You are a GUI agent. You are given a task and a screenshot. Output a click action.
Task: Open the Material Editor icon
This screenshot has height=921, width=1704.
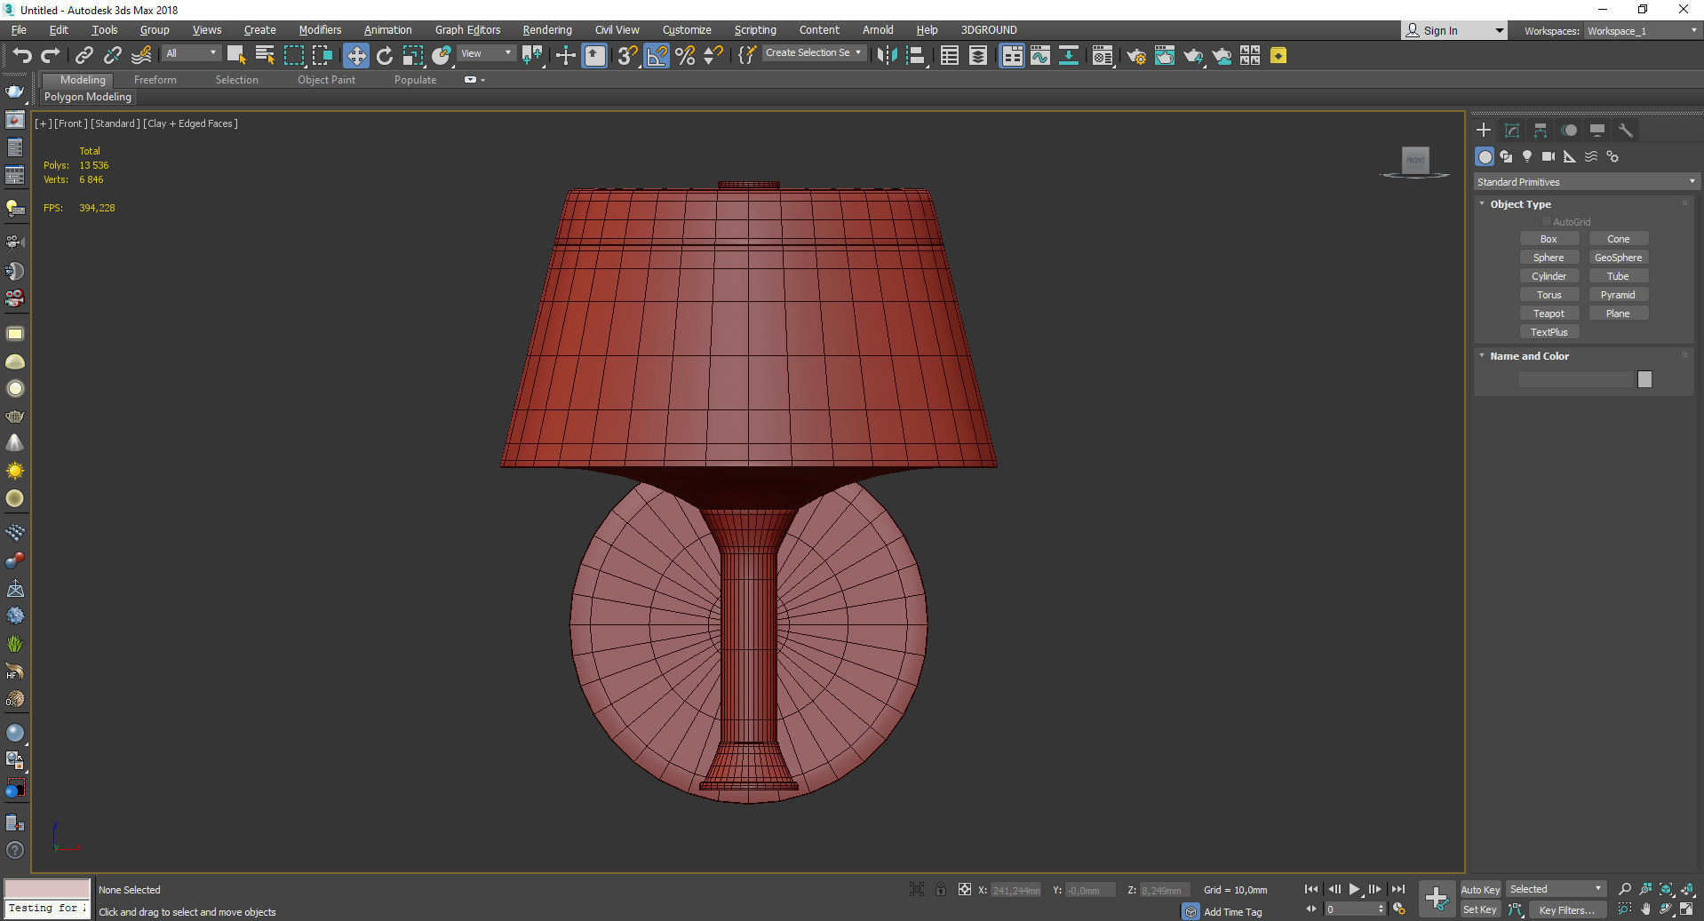click(x=1103, y=55)
